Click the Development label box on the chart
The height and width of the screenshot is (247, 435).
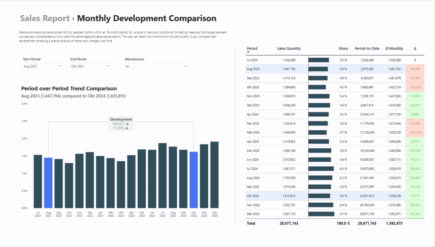(121, 120)
